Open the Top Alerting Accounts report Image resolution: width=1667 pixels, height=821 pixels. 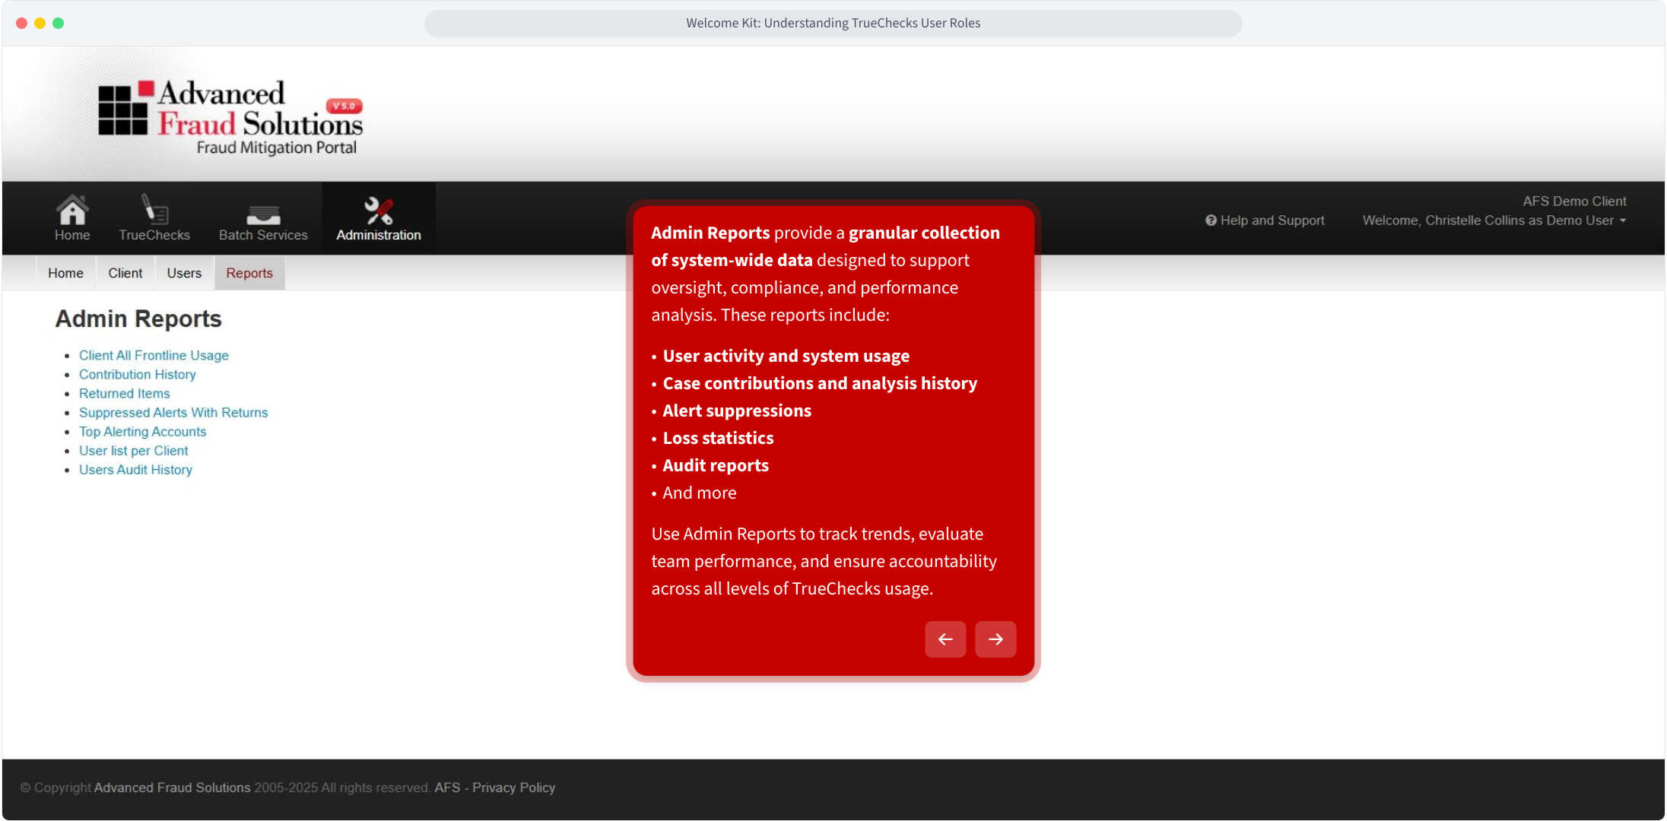[143, 431]
